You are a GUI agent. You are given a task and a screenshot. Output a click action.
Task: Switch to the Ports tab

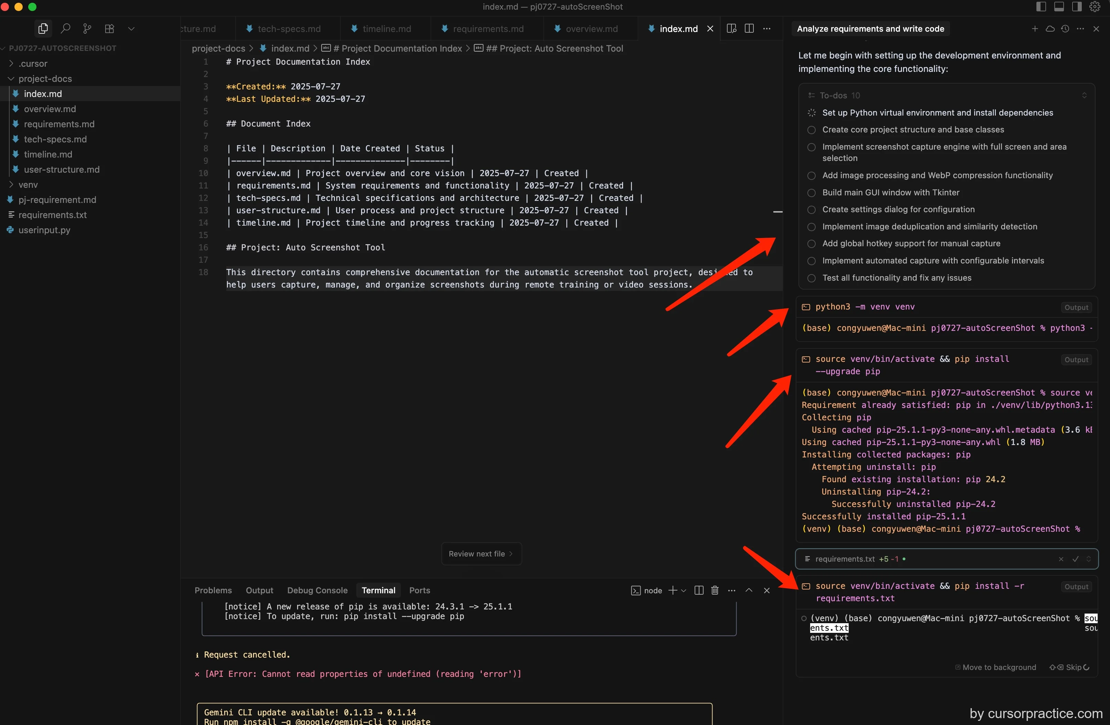coord(419,590)
